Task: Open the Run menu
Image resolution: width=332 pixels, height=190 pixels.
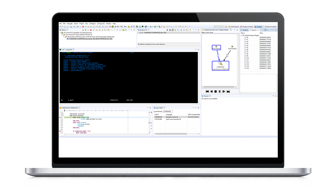Action: [87, 23]
